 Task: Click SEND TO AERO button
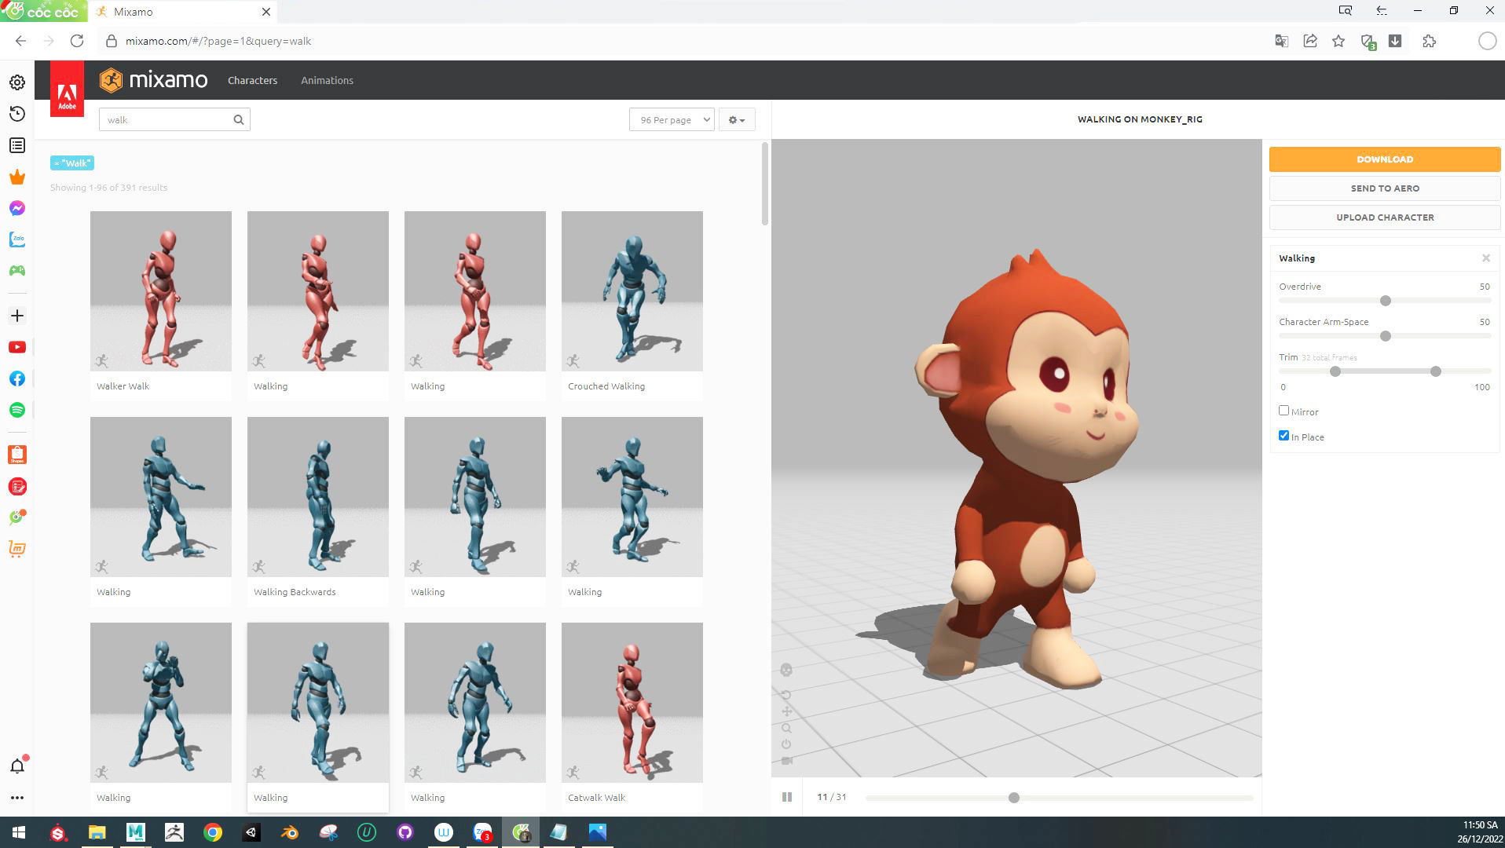1385,188
